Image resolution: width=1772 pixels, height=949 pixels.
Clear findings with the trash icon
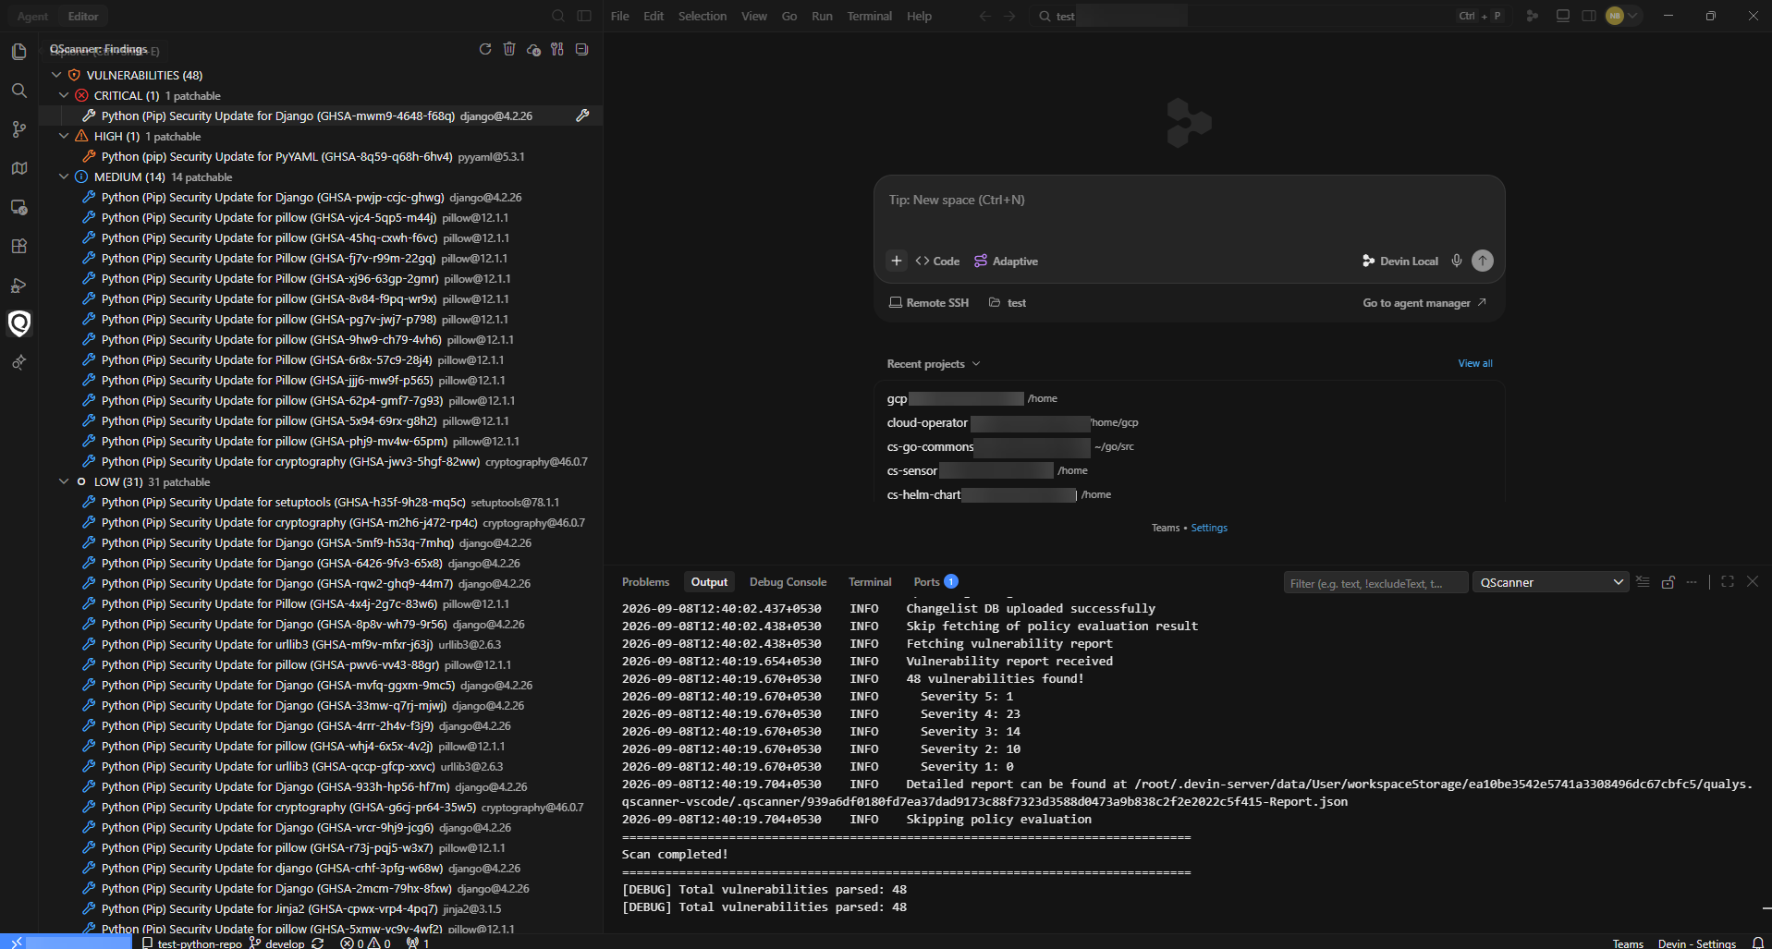(x=509, y=49)
